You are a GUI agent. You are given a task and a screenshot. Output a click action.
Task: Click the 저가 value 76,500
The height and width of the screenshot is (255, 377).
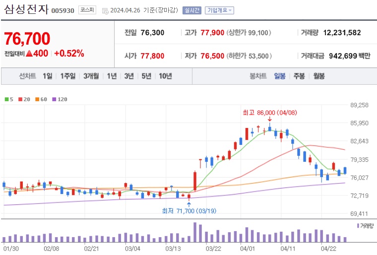click(x=212, y=56)
